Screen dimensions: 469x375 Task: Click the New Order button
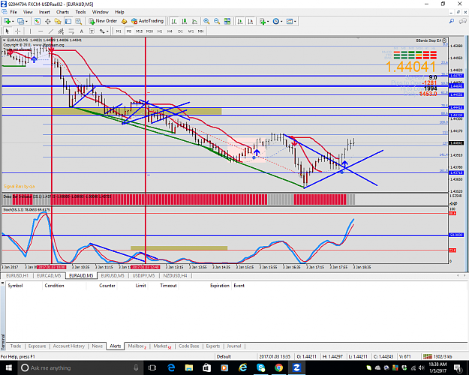click(x=103, y=21)
